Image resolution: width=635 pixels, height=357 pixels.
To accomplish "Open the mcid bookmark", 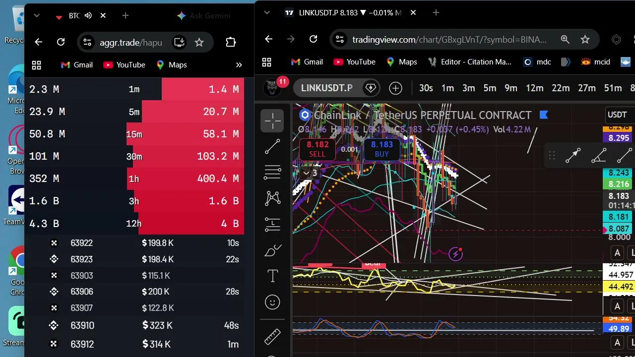I will 595,62.
